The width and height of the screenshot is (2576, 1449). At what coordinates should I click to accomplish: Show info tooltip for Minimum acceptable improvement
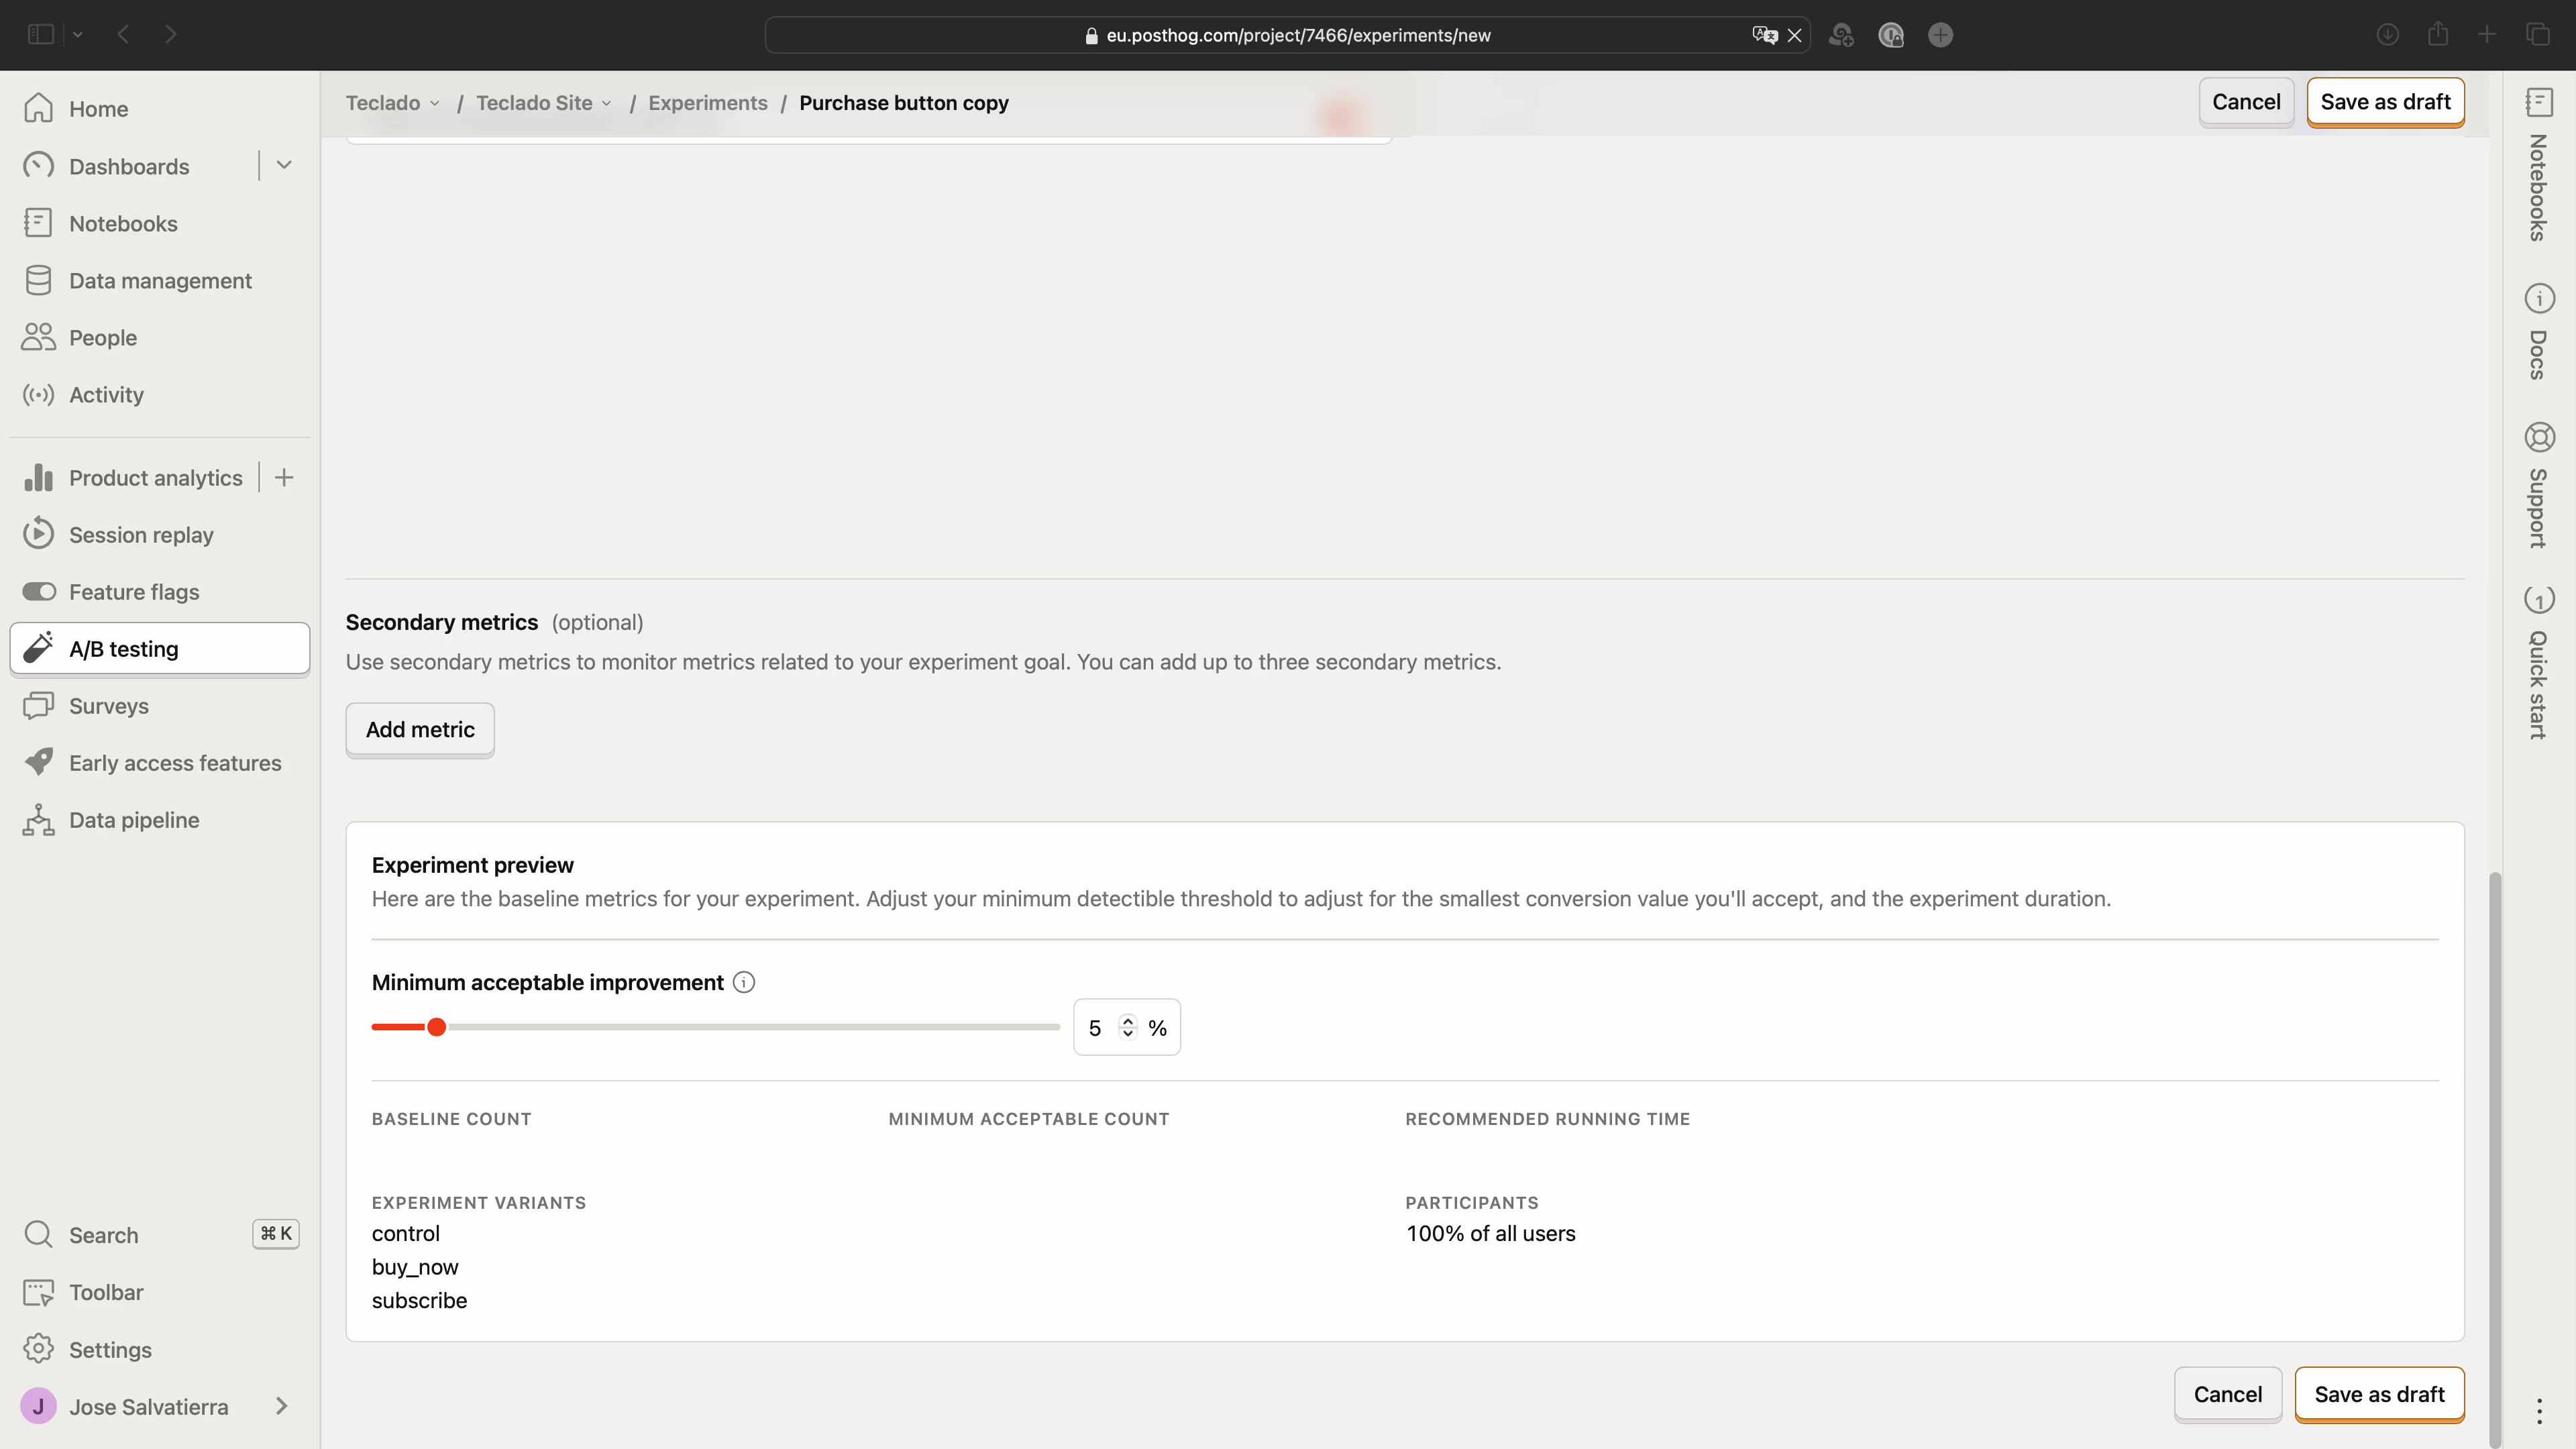coord(744,982)
